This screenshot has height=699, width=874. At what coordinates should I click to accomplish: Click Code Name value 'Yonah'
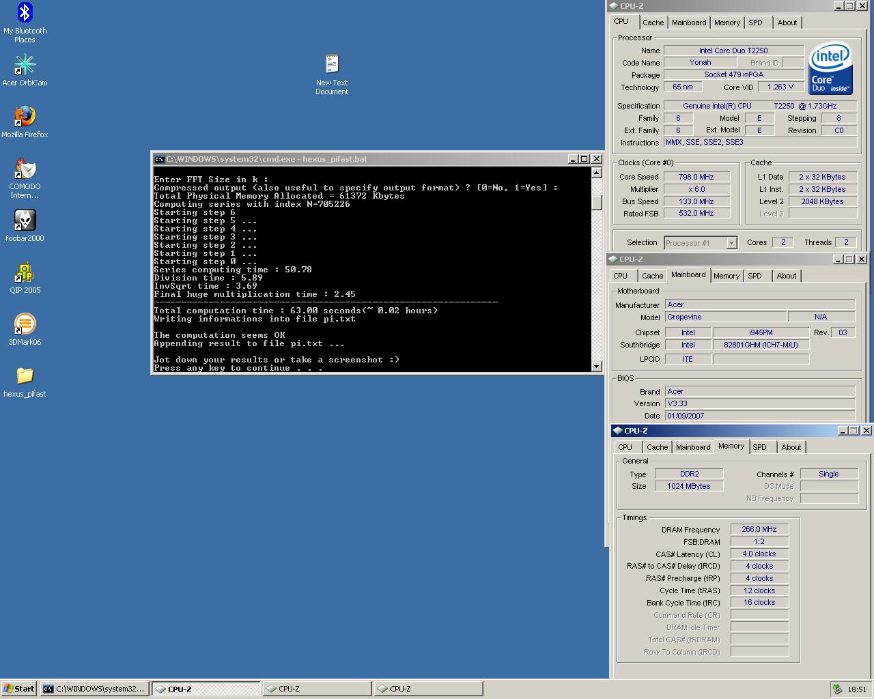pos(700,62)
